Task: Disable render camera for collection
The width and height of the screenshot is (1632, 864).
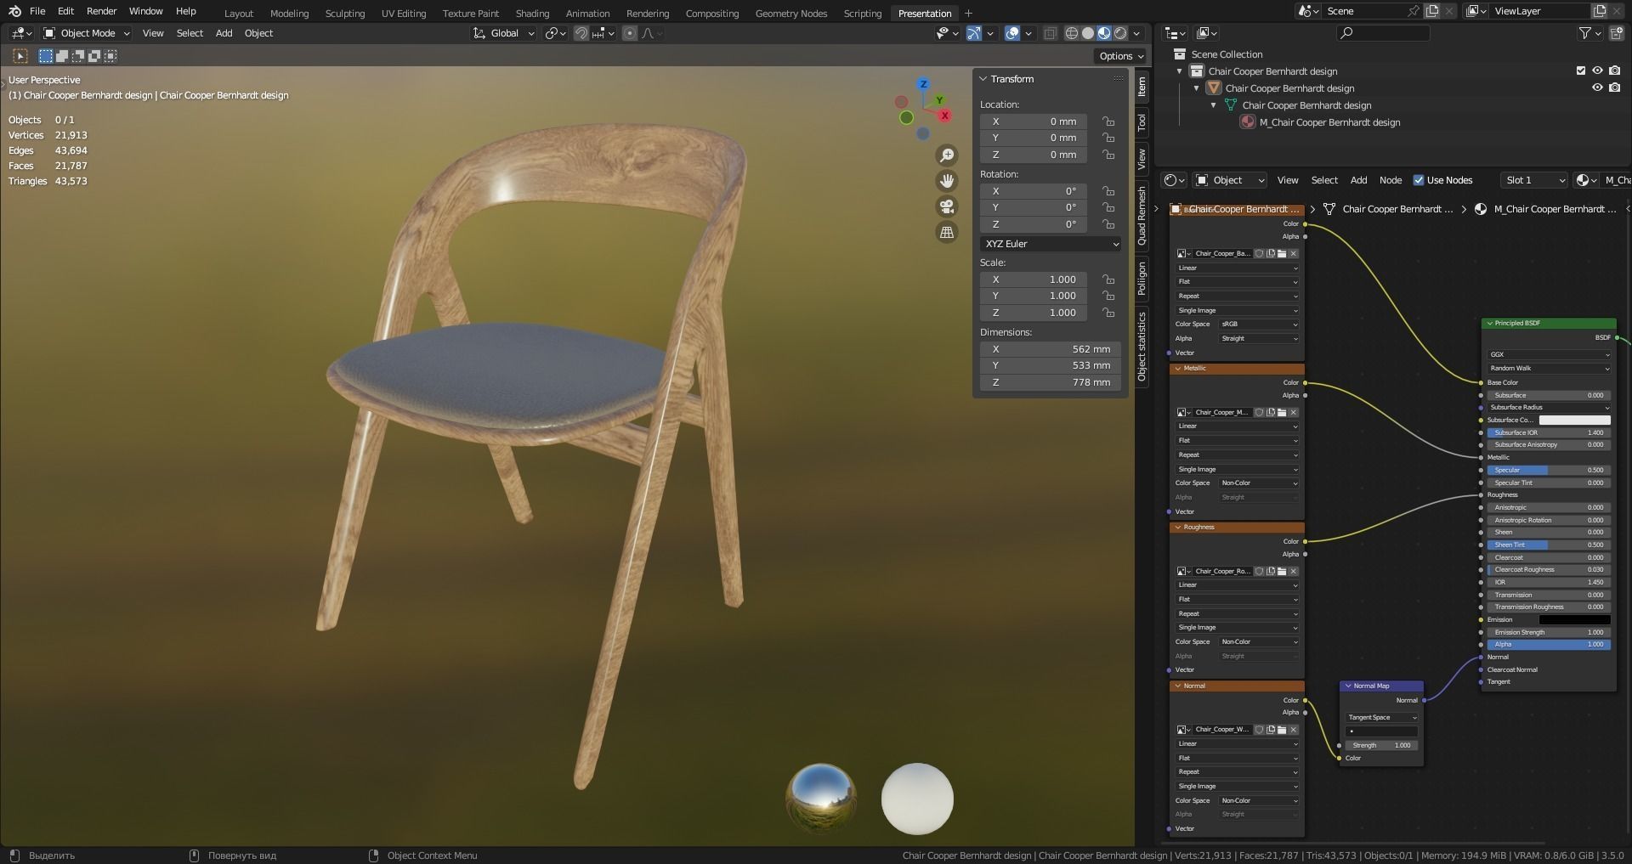Action: [1615, 71]
